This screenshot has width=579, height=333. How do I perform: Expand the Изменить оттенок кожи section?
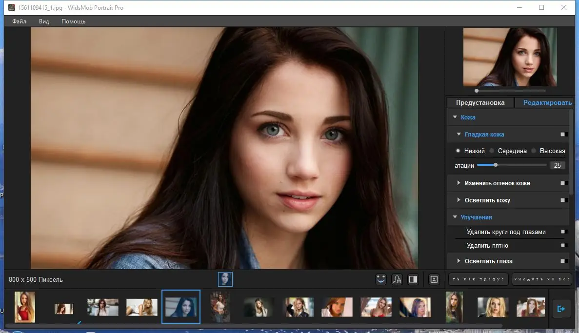pos(459,183)
